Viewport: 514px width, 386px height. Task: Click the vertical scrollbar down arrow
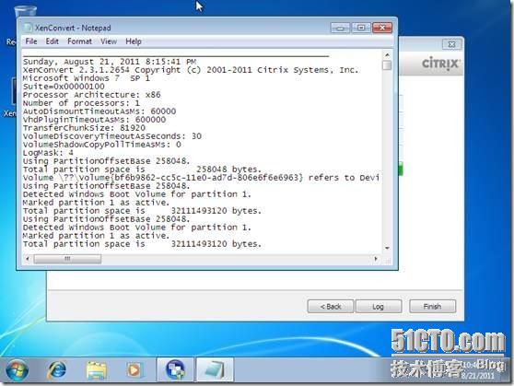pyautogui.click(x=387, y=248)
